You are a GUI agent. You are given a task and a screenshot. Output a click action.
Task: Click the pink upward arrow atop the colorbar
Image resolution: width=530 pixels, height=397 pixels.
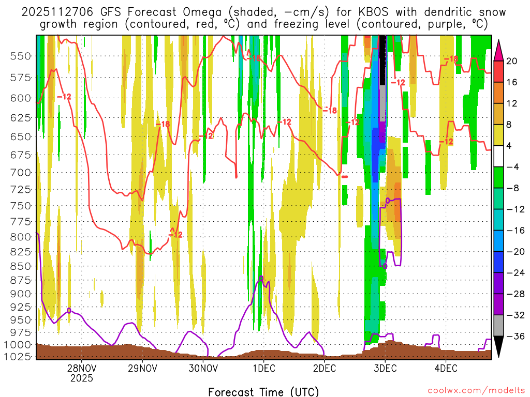coord(498,51)
